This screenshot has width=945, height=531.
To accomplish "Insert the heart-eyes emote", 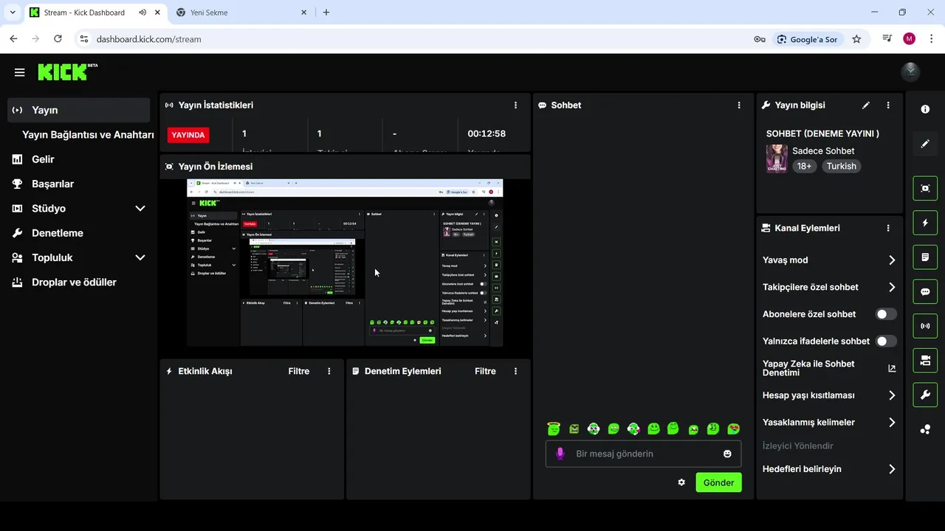I will pos(733,428).
